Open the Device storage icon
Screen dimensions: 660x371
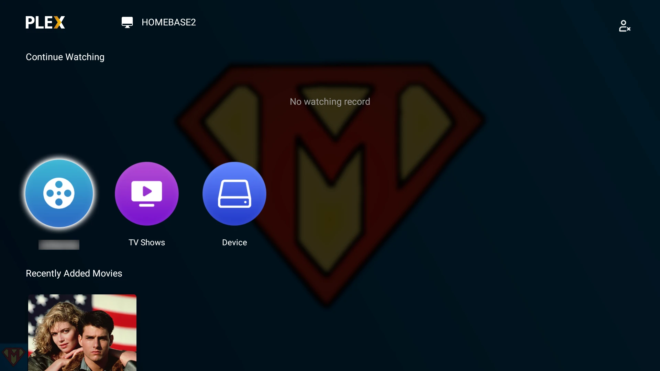(234, 194)
